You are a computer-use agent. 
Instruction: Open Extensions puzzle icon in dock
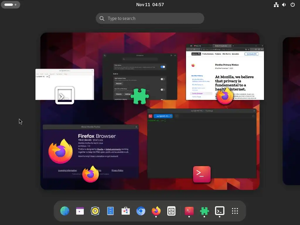(204, 211)
